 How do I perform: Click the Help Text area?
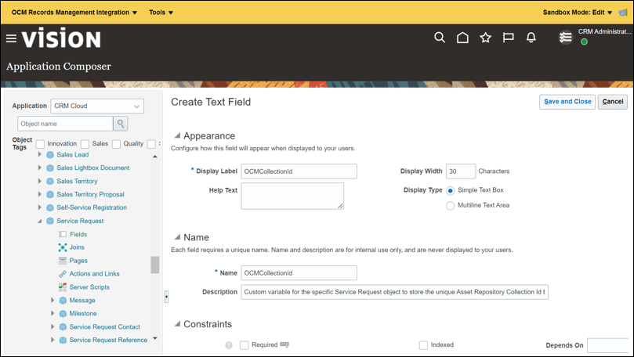point(292,196)
